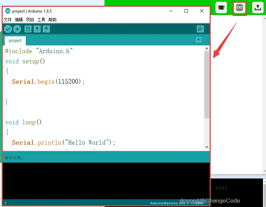Open the tab dropdown arrow menu
Viewport: 266px width, 207px height.
tap(199, 40)
